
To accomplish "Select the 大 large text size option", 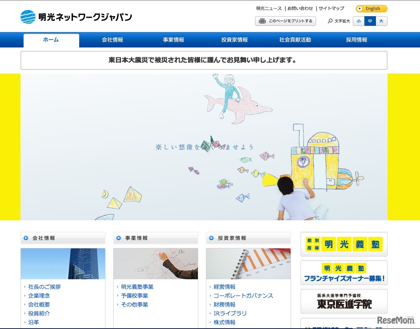I will click(x=381, y=21).
